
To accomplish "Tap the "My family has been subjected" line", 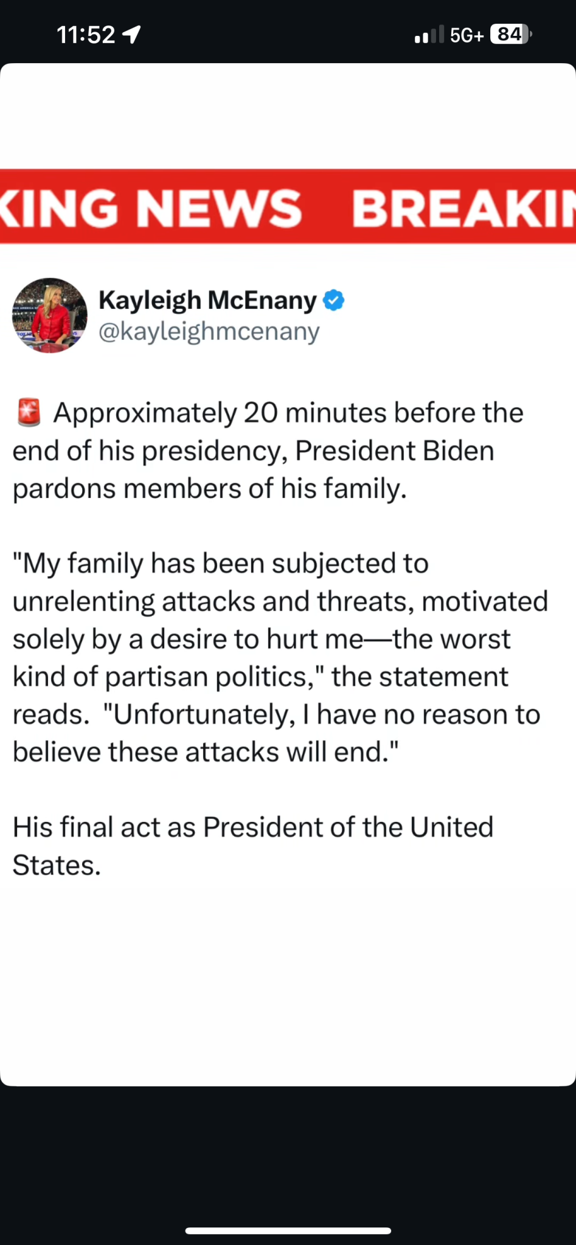I will 220,564.
